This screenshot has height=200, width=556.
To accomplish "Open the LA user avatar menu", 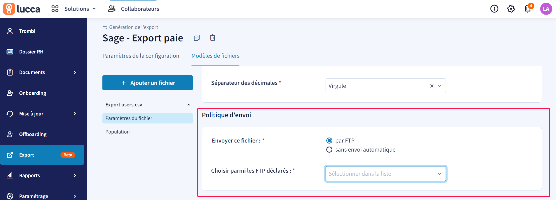I will (546, 9).
